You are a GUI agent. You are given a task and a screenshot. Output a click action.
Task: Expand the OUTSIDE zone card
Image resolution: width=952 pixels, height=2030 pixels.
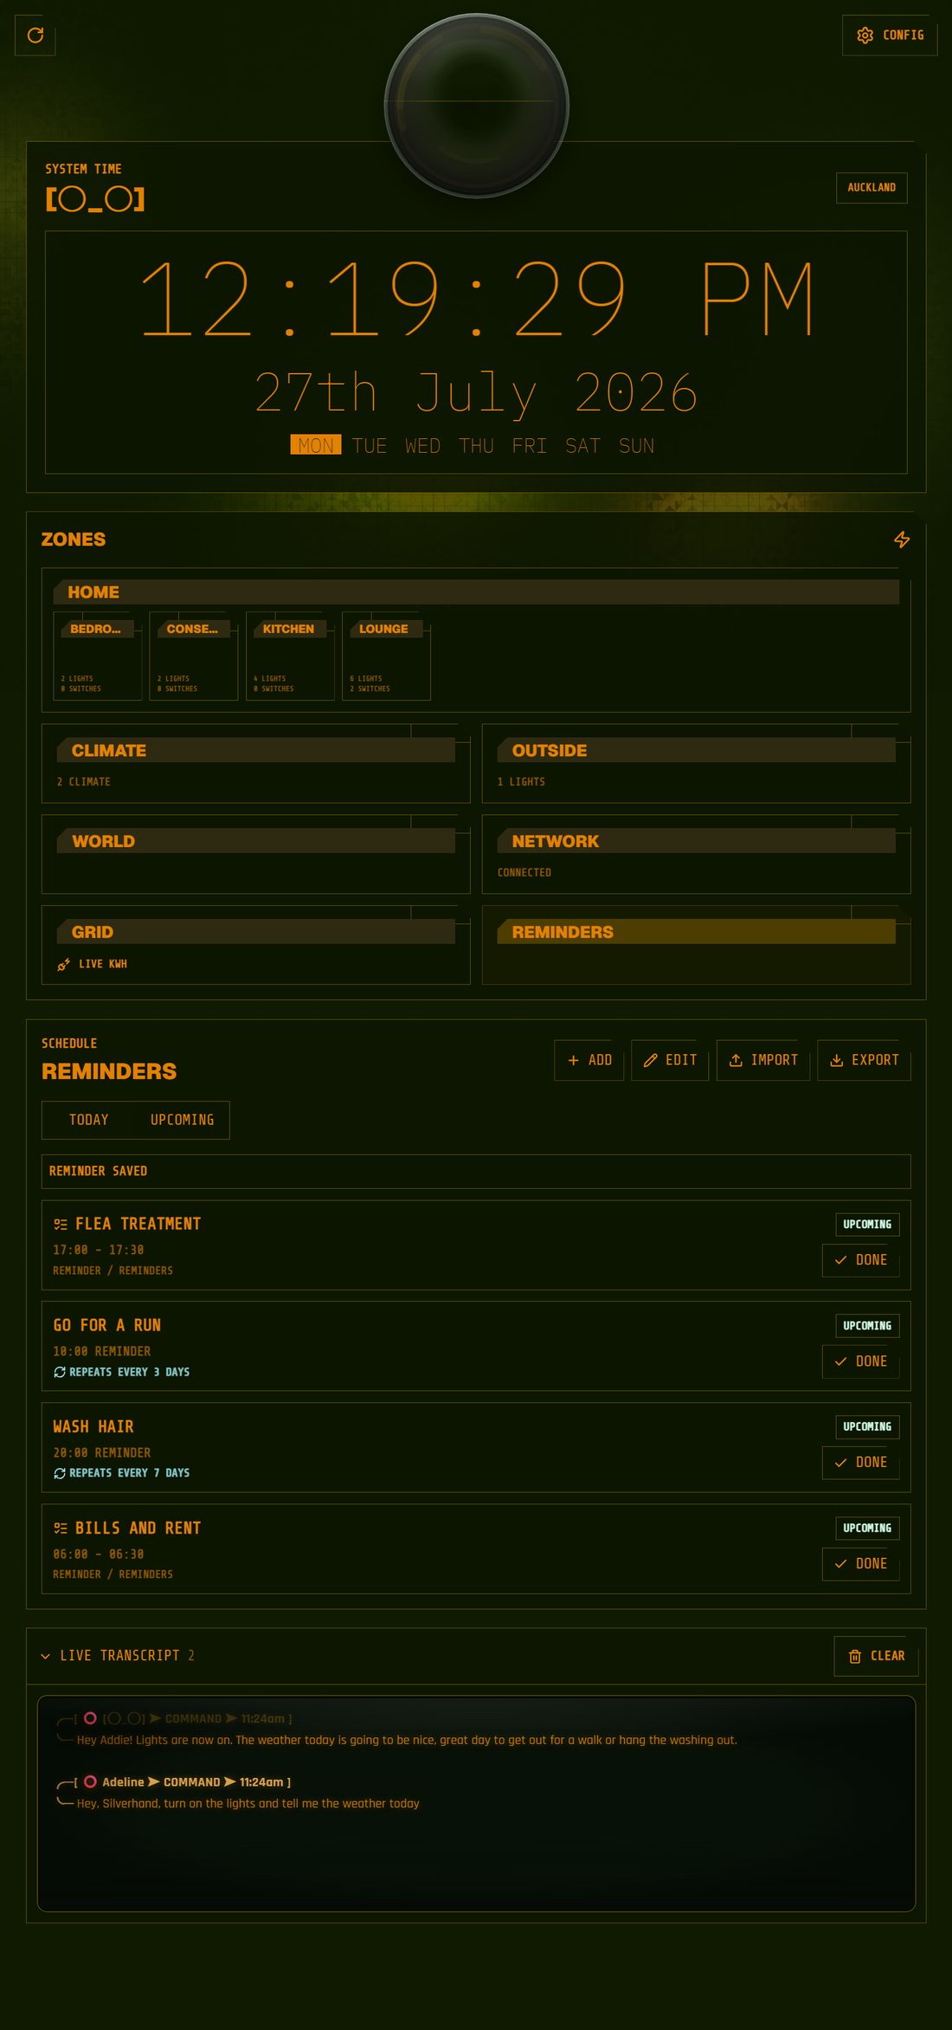[696, 763]
